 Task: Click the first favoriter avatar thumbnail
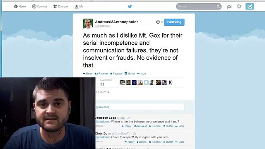click(122, 83)
